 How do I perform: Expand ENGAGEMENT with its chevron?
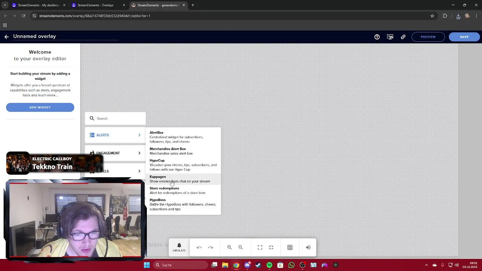pos(139,153)
